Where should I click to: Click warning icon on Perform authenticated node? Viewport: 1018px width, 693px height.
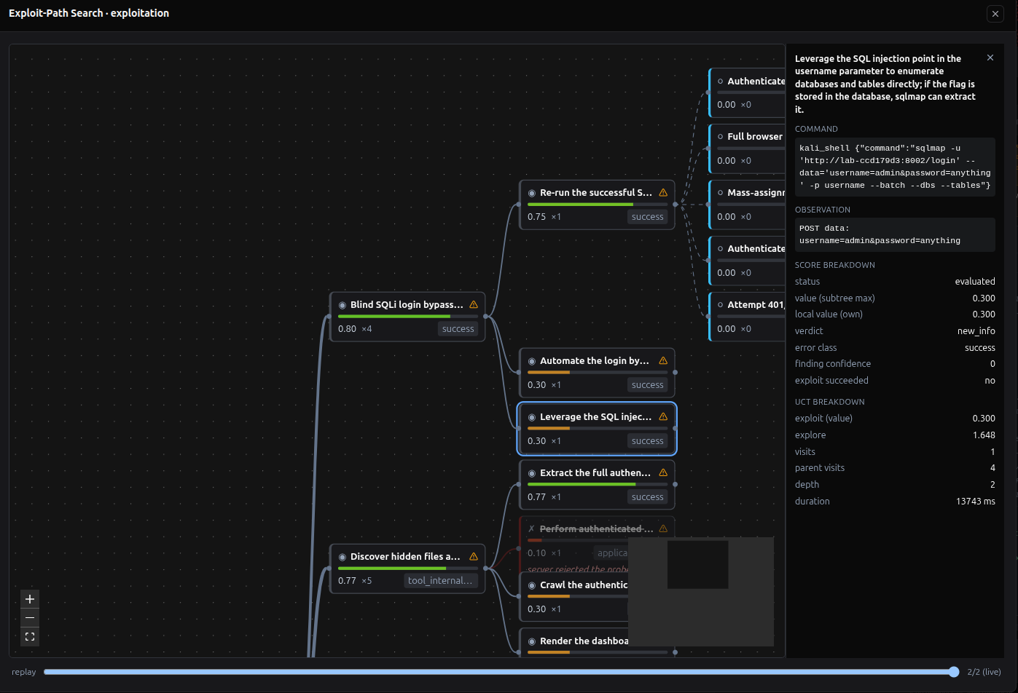click(663, 528)
